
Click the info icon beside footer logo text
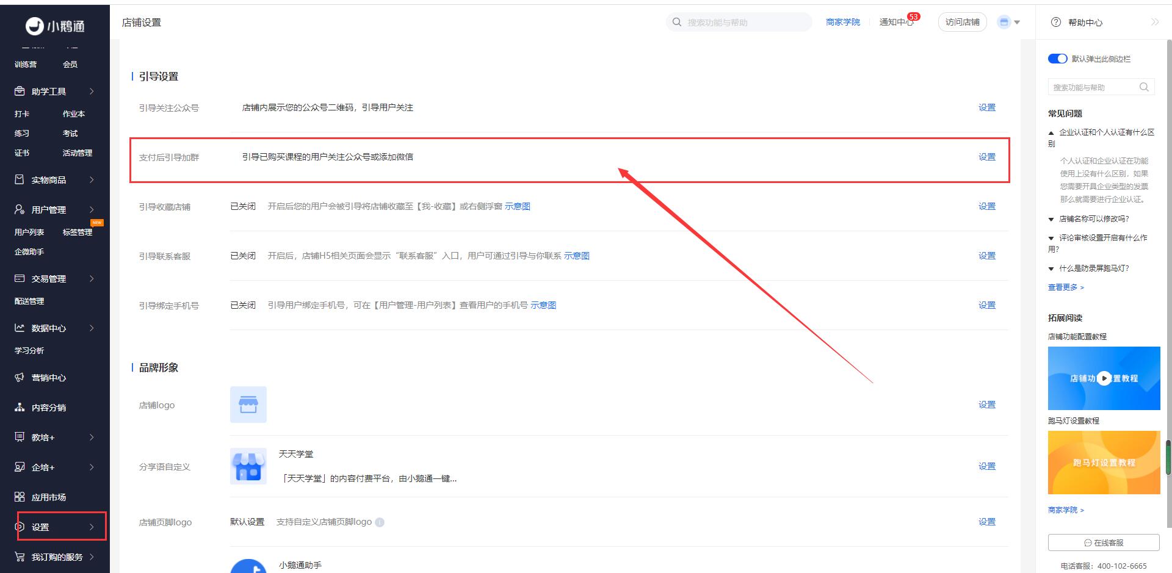(x=380, y=522)
